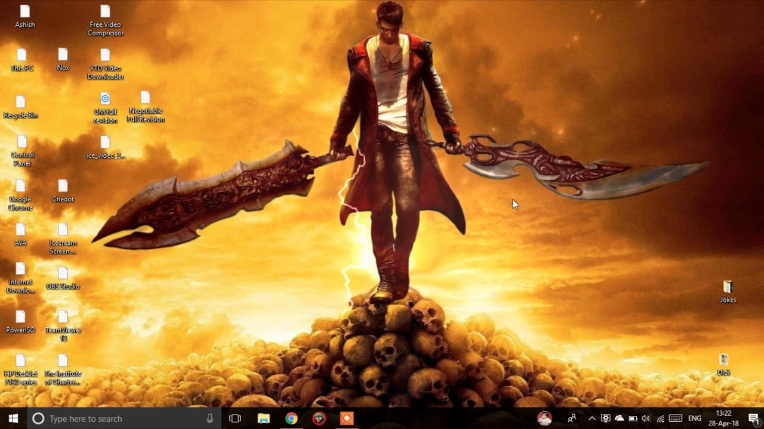
Task: Select Google Chrome desktop shortcut
Action: pyautogui.click(x=21, y=195)
